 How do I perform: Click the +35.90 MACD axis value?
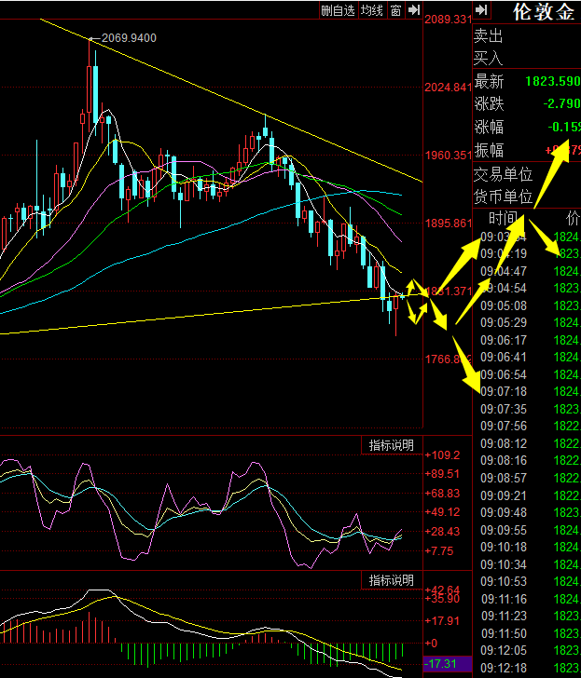[442, 599]
